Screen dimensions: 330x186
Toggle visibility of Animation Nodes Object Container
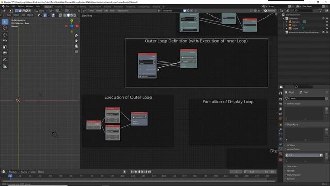(327, 32)
